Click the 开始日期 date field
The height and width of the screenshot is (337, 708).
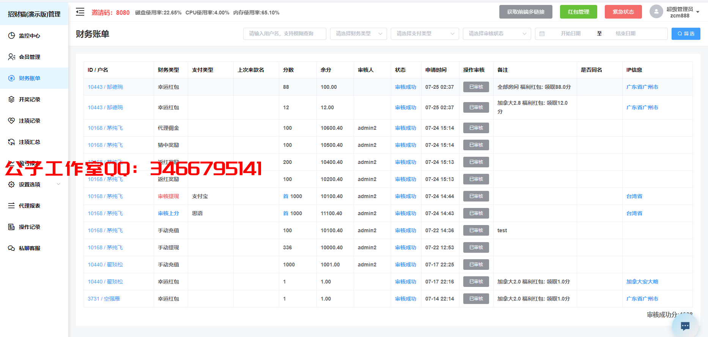(x=571, y=34)
